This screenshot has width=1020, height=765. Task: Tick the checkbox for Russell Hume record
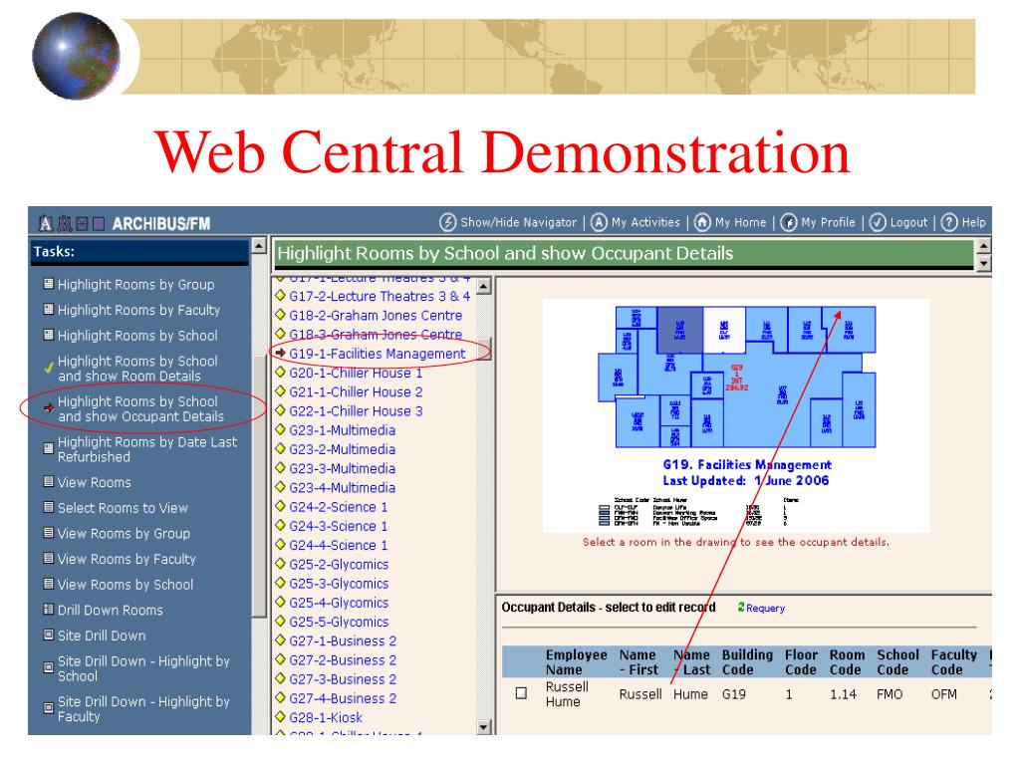point(521,693)
